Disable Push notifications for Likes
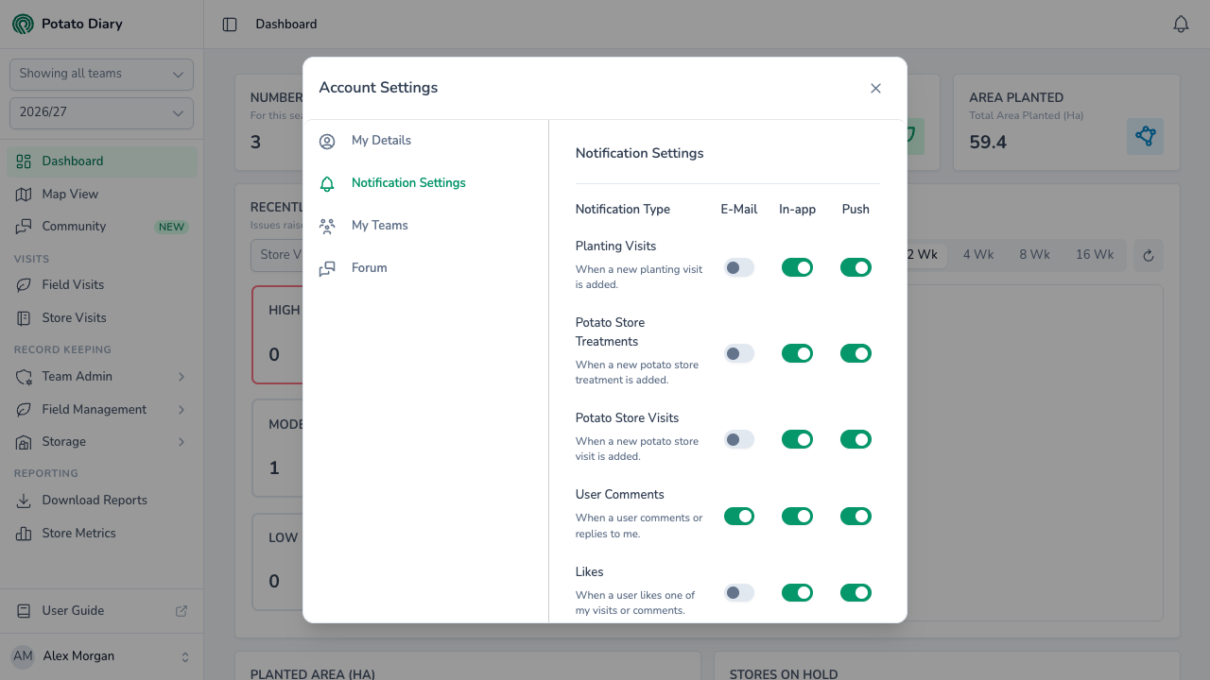 click(856, 592)
